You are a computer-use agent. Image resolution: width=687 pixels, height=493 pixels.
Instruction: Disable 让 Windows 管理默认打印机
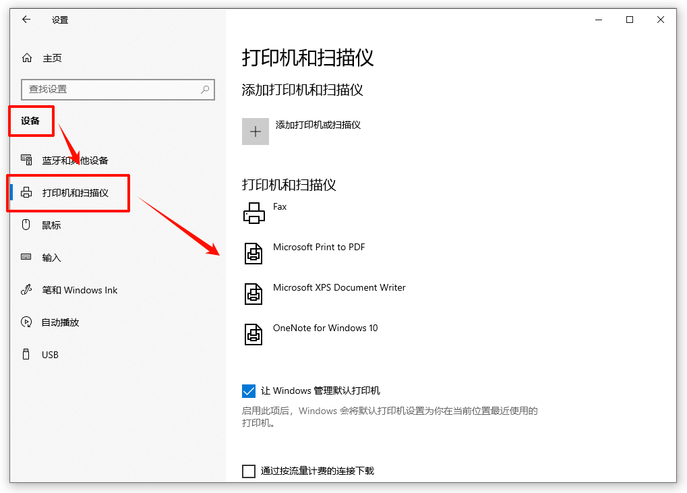coord(249,391)
